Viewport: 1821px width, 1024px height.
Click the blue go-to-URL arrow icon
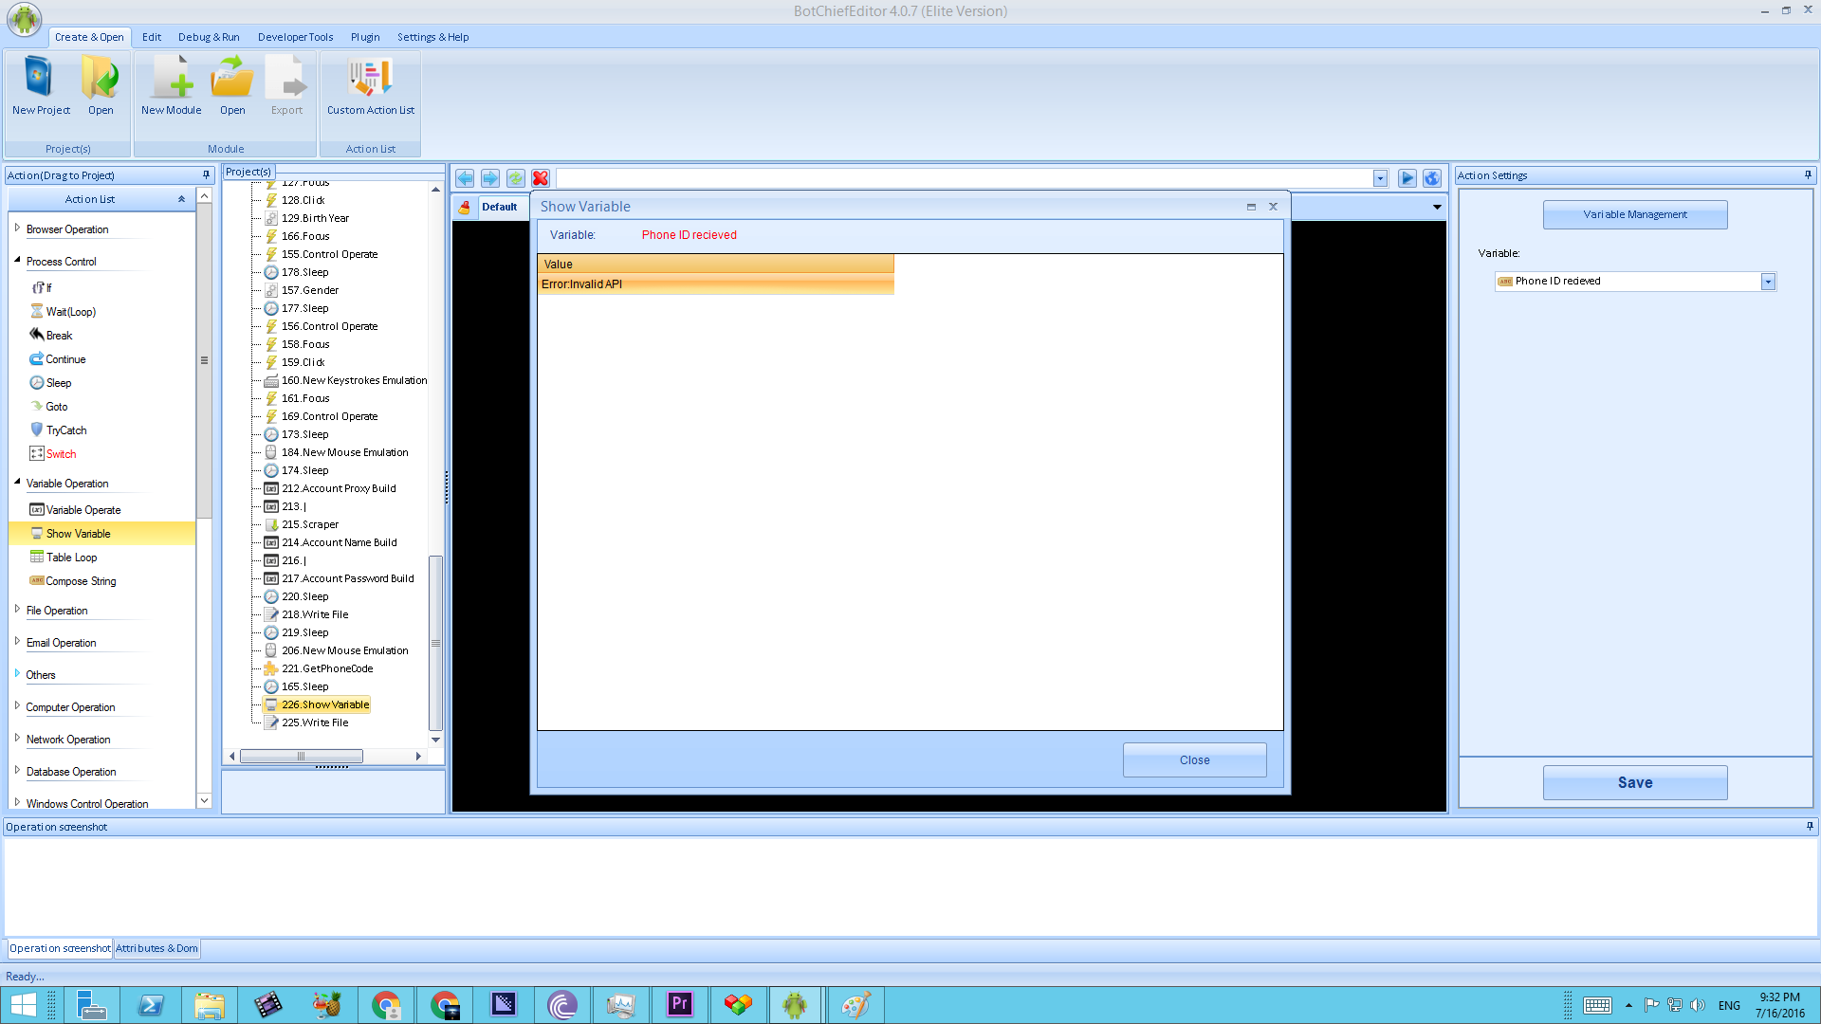1407,178
